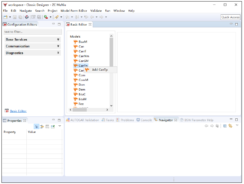Image resolution: width=244 pixels, height=184 pixels.
Task: Maximize the Basic Editor area
Action: click(236, 24)
